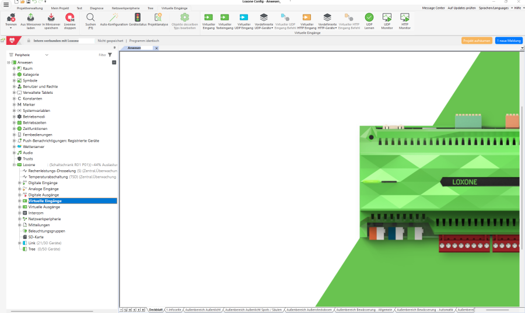Select Audio in the periphery tree

click(x=28, y=153)
